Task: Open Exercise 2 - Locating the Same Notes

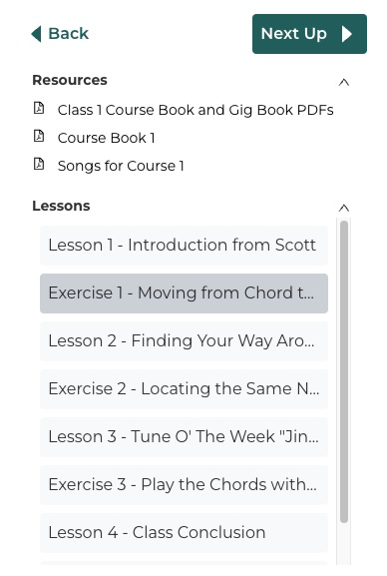Action: [184, 389]
